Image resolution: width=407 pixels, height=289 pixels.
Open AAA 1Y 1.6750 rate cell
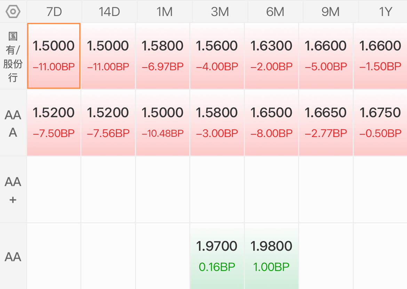pos(380,123)
